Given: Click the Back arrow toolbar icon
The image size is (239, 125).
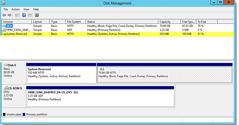Looking at the screenshot, I should click(4, 15).
